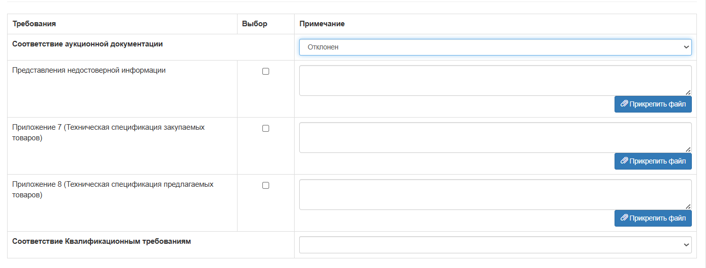The width and height of the screenshot is (706, 268).
Task: Enable the Приложение 8 checkbox
Action: pos(266,186)
